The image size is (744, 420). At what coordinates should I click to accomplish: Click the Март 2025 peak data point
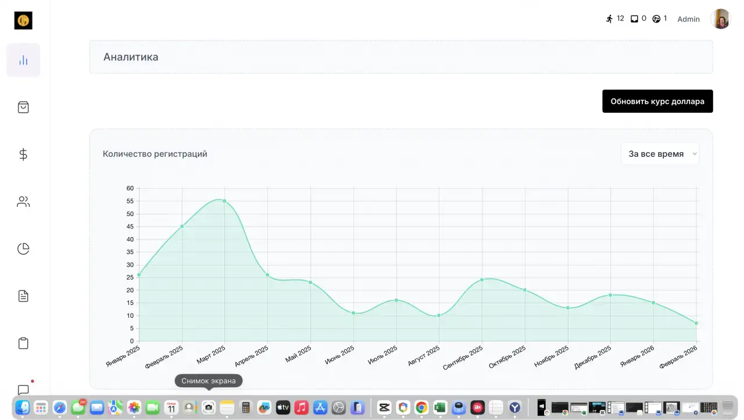point(224,201)
